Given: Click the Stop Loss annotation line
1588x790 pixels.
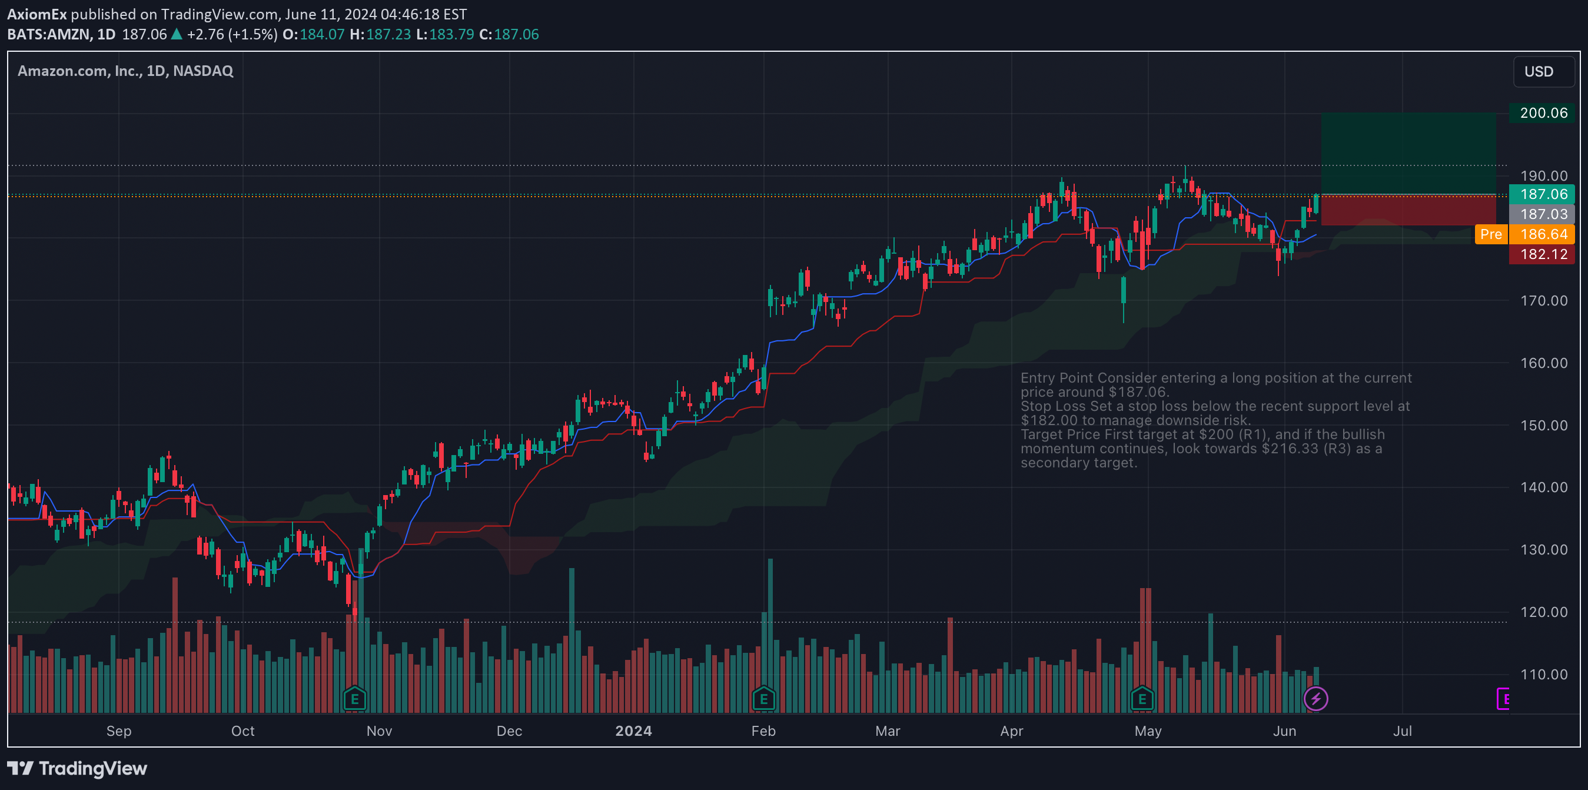Looking at the screenshot, I should click(x=1215, y=413).
